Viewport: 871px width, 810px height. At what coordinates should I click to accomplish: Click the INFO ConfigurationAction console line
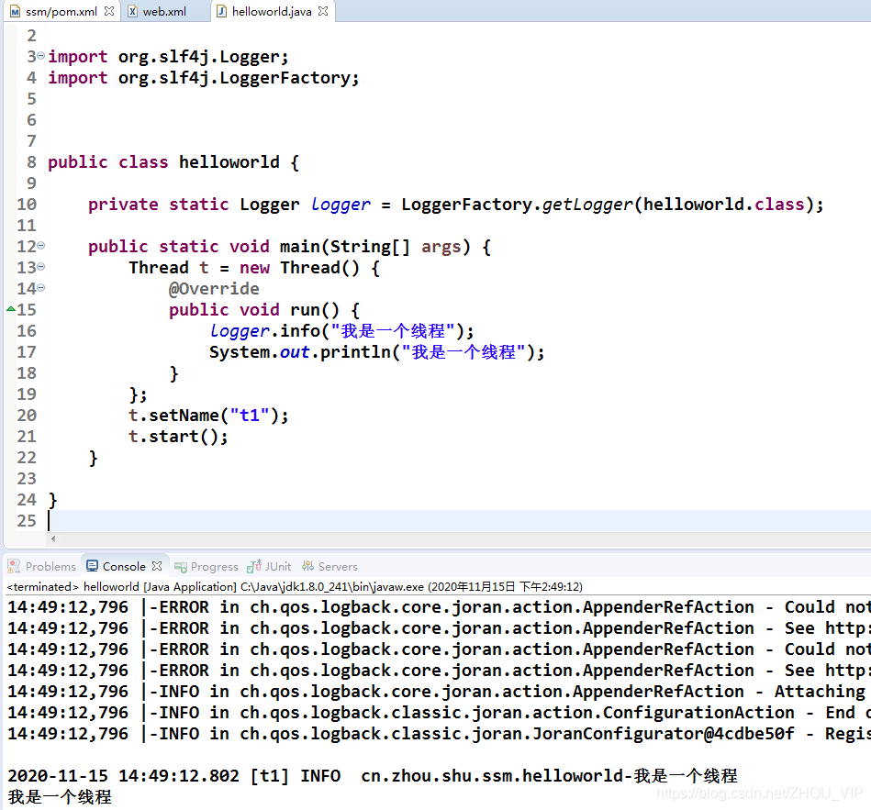(x=439, y=712)
